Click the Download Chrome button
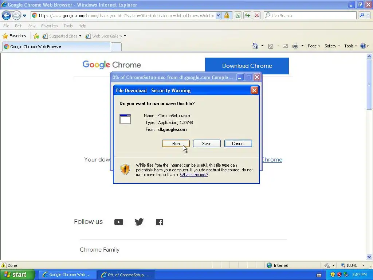The height and width of the screenshot is (280, 373). point(247,66)
